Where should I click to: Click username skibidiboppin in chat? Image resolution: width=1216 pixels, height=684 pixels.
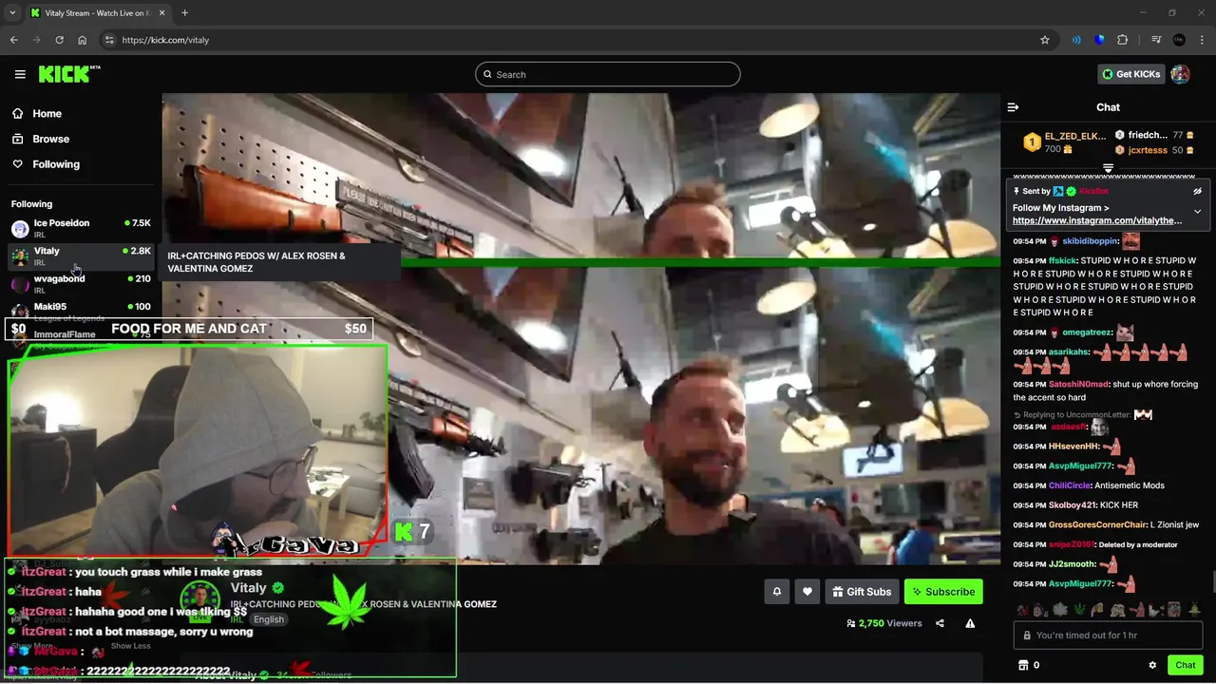point(1090,241)
